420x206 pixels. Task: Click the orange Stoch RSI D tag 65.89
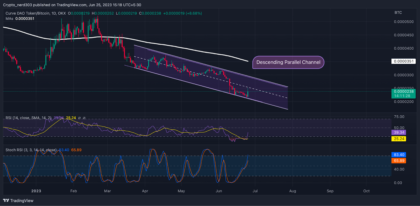[399, 161]
